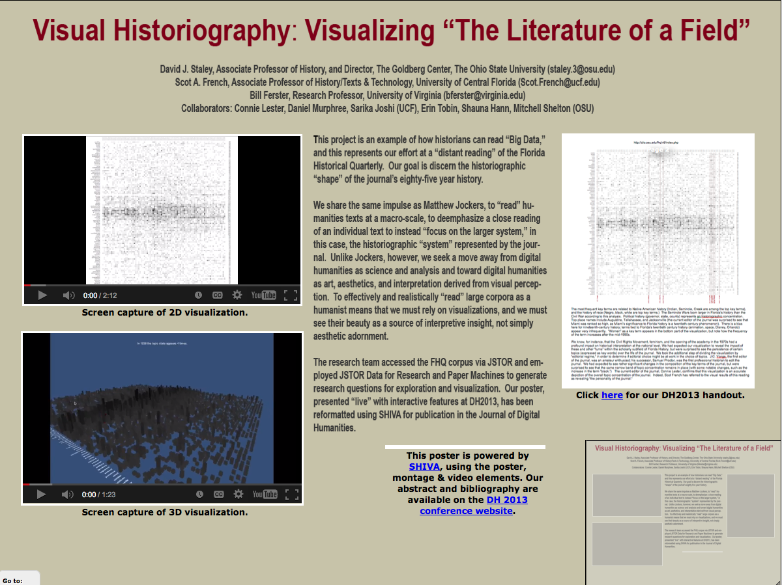Open the SHIVA hyperlink

point(425,466)
